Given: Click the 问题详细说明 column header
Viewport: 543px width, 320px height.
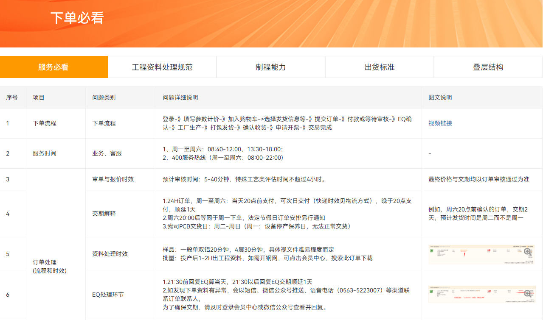Looking at the screenshot, I should (x=180, y=97).
